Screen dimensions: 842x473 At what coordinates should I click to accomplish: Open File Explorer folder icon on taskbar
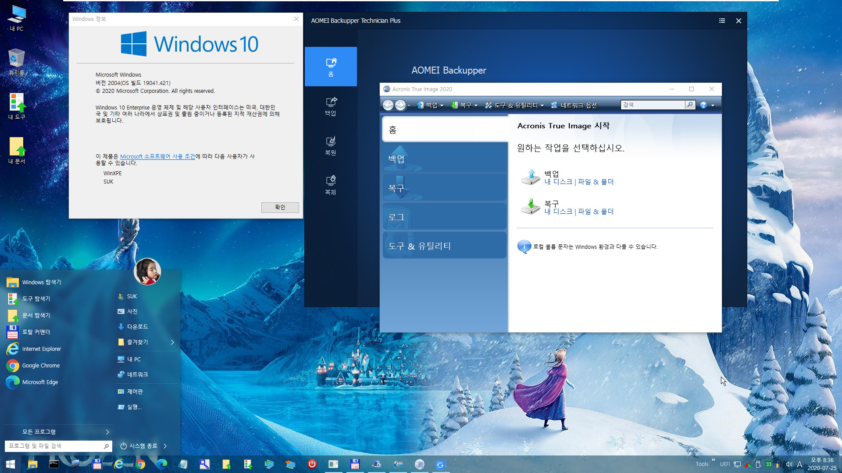coord(32,464)
